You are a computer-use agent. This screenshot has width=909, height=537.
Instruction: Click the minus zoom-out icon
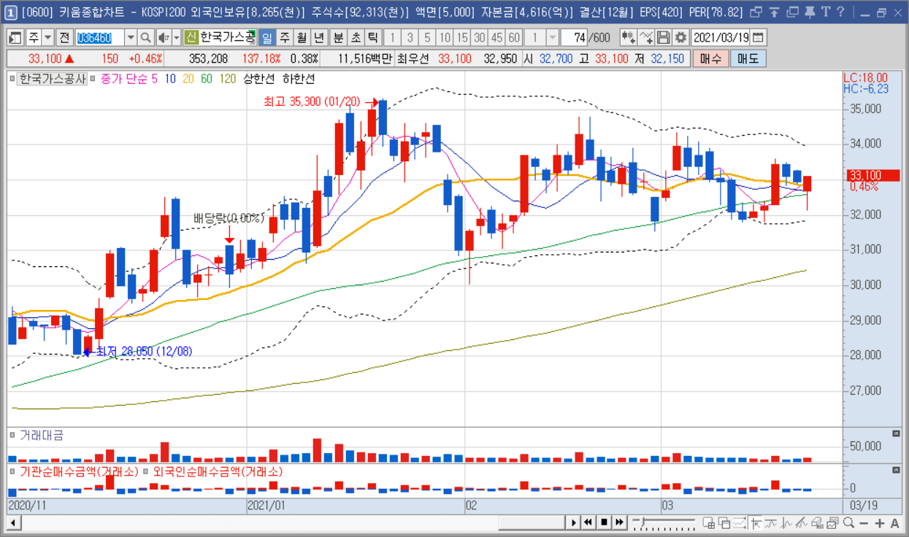(864, 523)
